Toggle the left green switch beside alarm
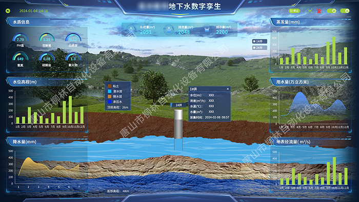Screen dimensions: 359x202 (x=331, y=11)
